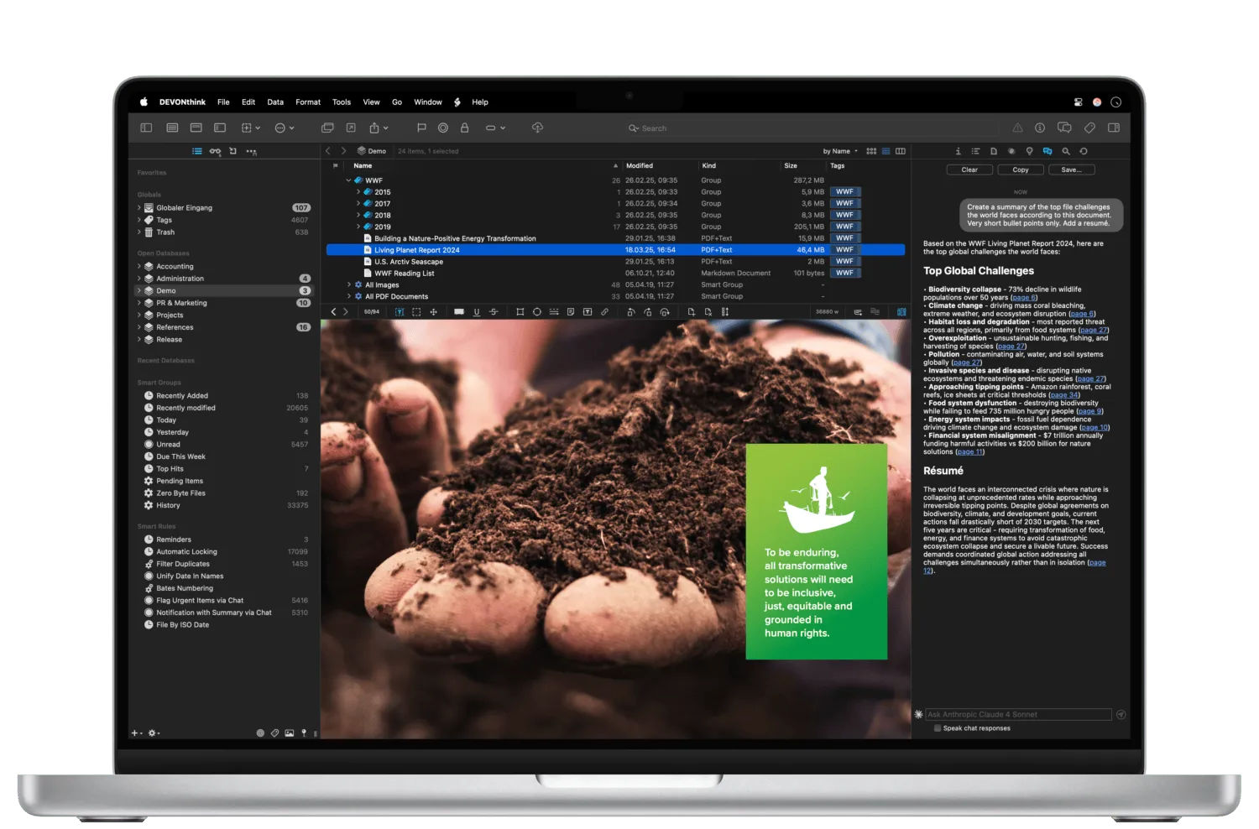Expand the 2015 group
The width and height of the screenshot is (1259, 829).
[x=358, y=191]
